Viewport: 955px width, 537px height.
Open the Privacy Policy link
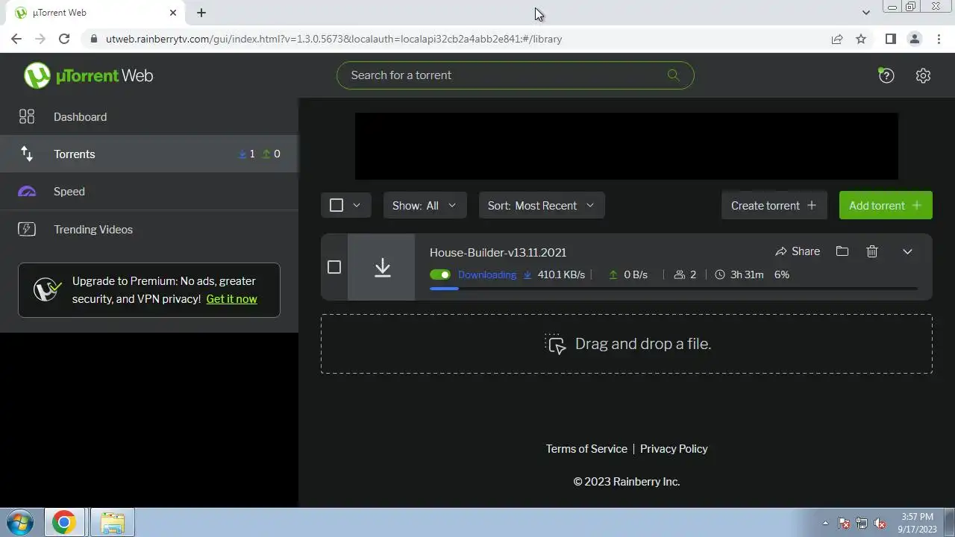[674, 448]
